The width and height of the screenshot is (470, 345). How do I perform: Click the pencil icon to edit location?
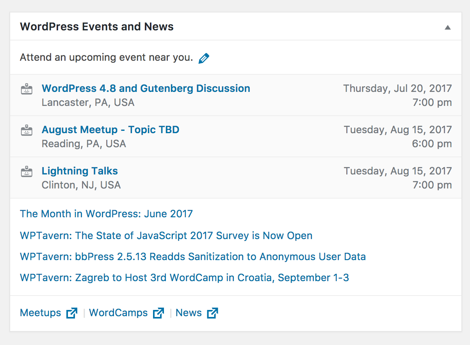coord(204,58)
